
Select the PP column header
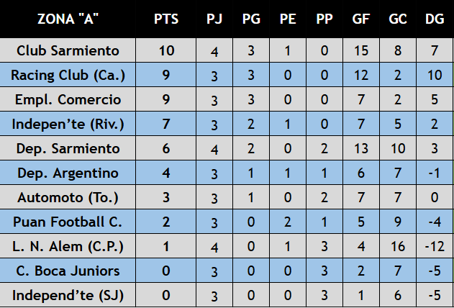324,19
